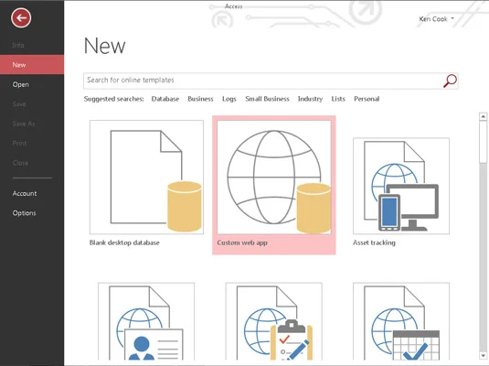Open the Asset tracking template icon
The height and width of the screenshot is (366, 489).
[x=401, y=186]
